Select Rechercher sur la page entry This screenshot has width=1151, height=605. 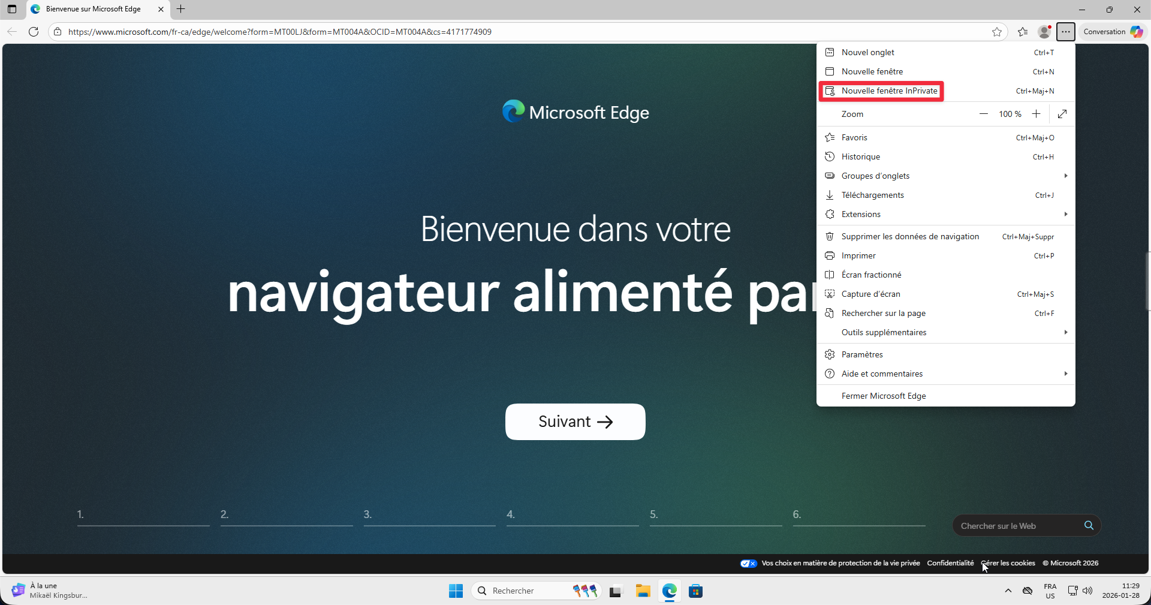(946, 314)
